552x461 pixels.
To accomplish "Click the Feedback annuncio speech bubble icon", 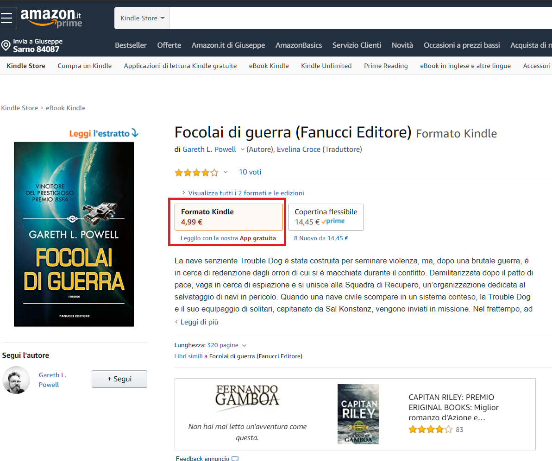I will click(x=235, y=459).
